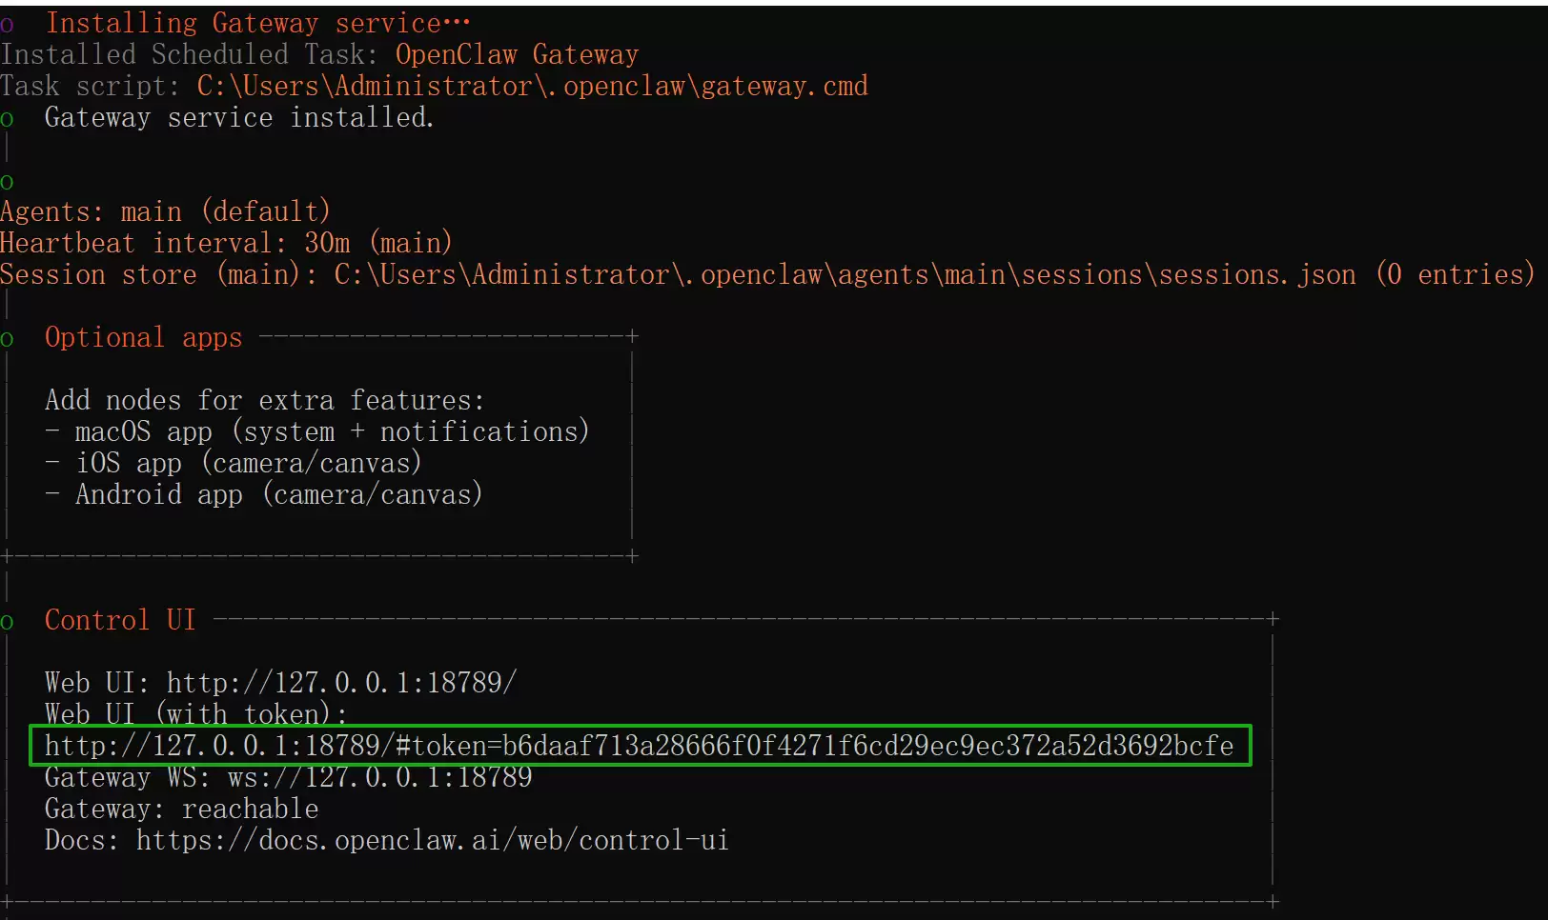Select the "iOS app (camera/canvas)" entry

tap(249, 463)
